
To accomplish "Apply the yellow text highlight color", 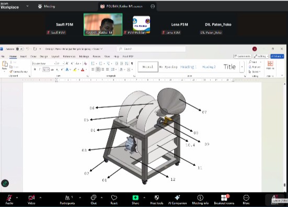I will (x=75, y=70).
